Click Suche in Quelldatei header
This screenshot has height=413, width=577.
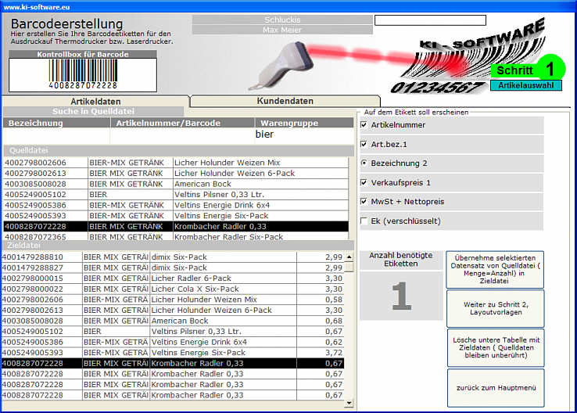pyautogui.click(x=94, y=112)
